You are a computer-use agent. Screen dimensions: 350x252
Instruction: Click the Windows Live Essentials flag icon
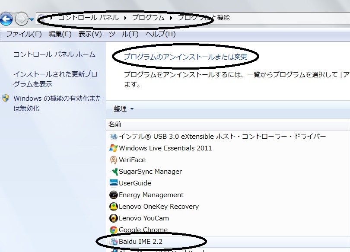113,148
